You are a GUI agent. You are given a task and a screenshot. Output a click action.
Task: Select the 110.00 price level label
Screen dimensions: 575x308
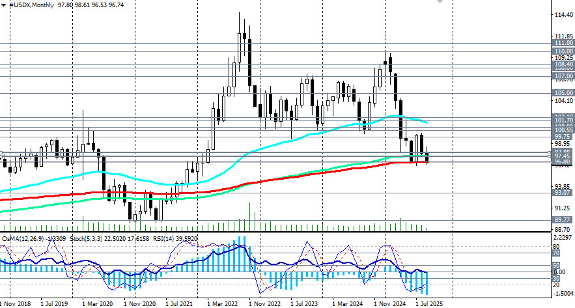click(563, 51)
